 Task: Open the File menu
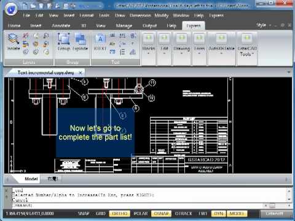click(26, 15)
